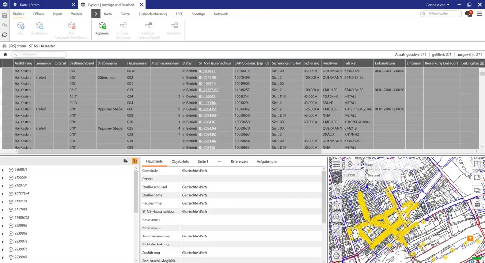Click the save disk icon
Screen dimensions: 485x263
click(x=5, y=15)
